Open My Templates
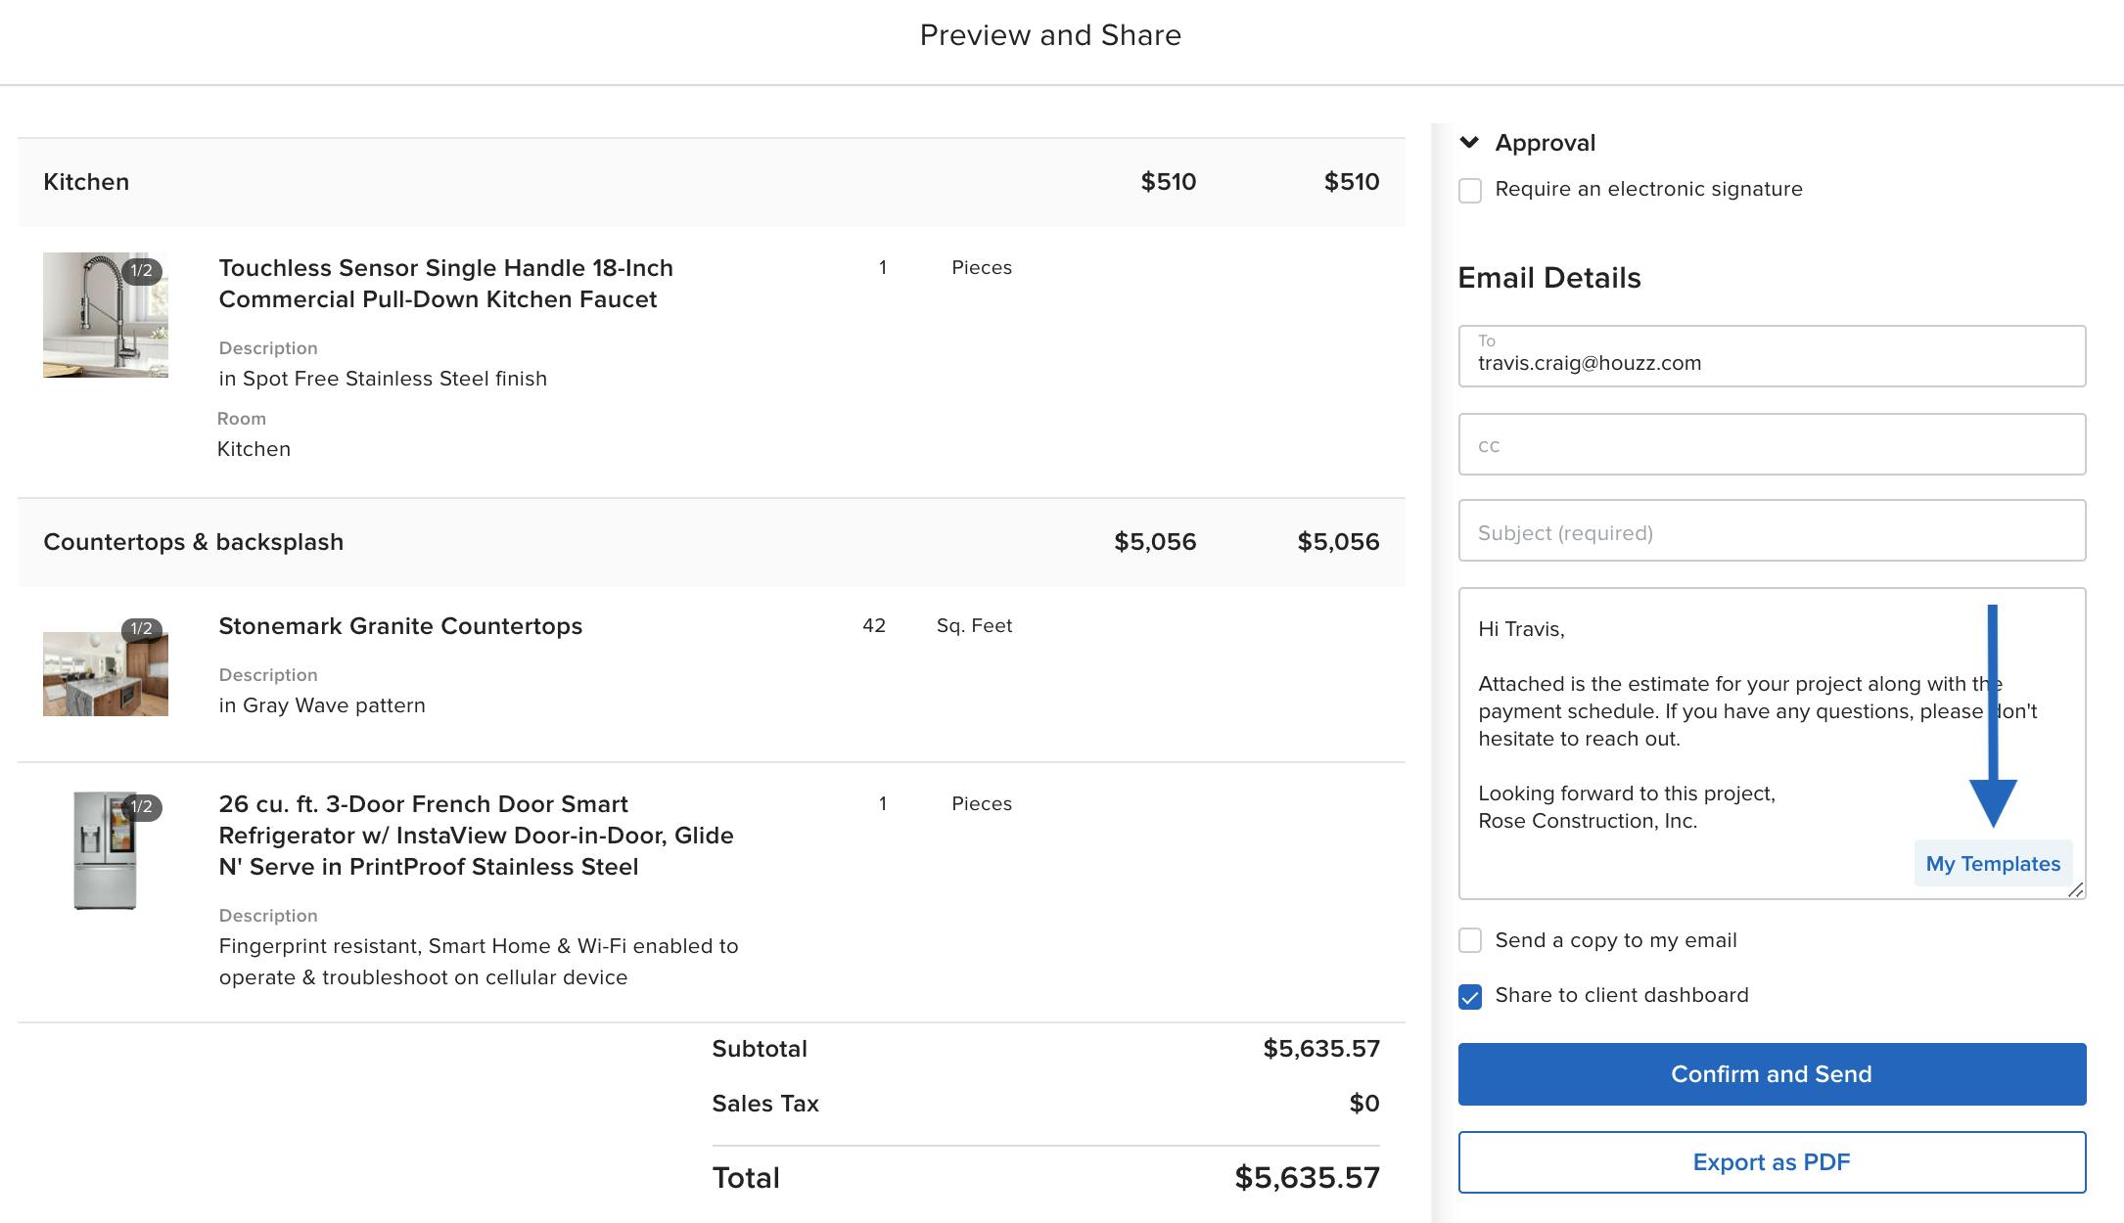This screenshot has width=2124, height=1223. (1994, 864)
